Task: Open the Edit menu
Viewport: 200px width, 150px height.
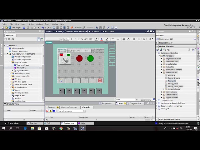Action: [11, 24]
